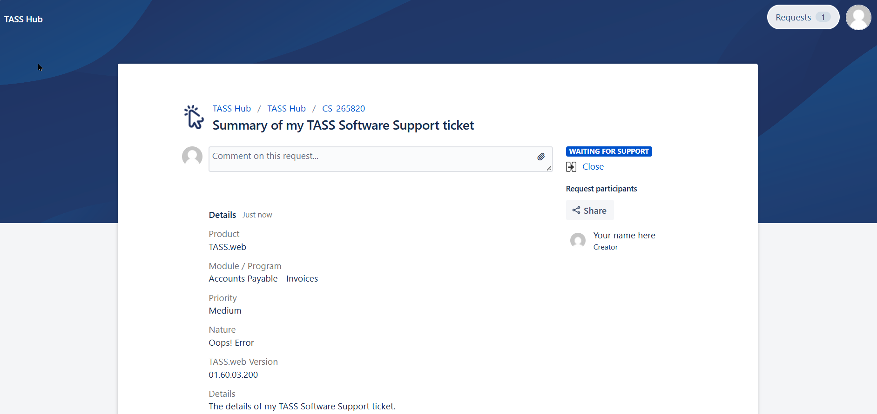Image resolution: width=877 pixels, height=414 pixels.
Task: Open the second TASS Hub breadcrumb link
Action: coord(286,108)
